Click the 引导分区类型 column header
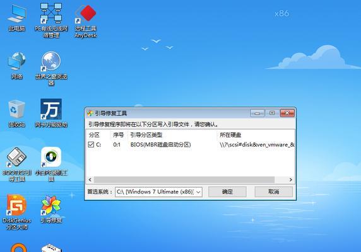Viewport: 361px width, 252px height. coord(146,135)
